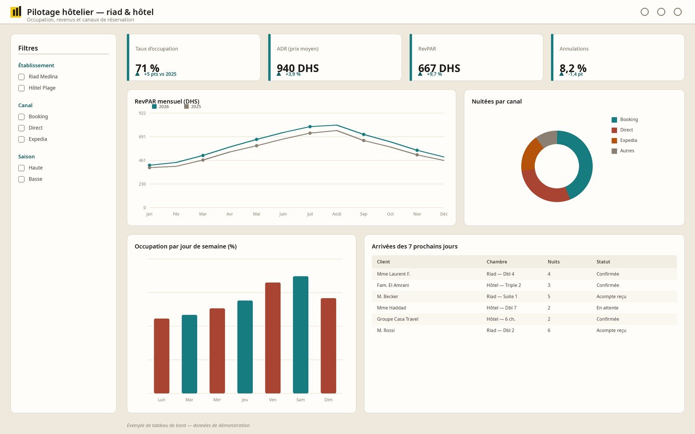Click the Mme Haddad client cell
This screenshot has height=434, width=695.
[x=391, y=308]
